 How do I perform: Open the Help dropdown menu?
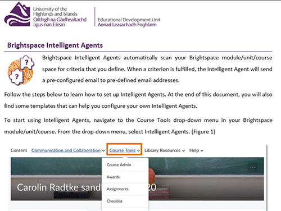[x=196, y=150]
